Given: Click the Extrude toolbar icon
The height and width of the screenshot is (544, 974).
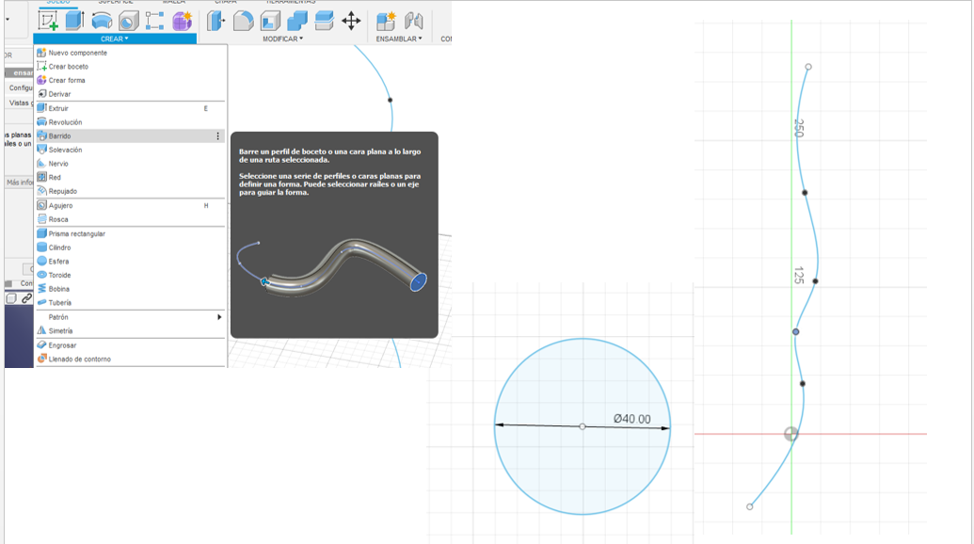Looking at the screenshot, I should (x=74, y=21).
